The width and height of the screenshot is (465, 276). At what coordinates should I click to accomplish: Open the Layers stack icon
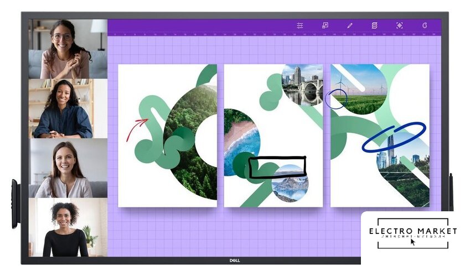[x=374, y=25]
